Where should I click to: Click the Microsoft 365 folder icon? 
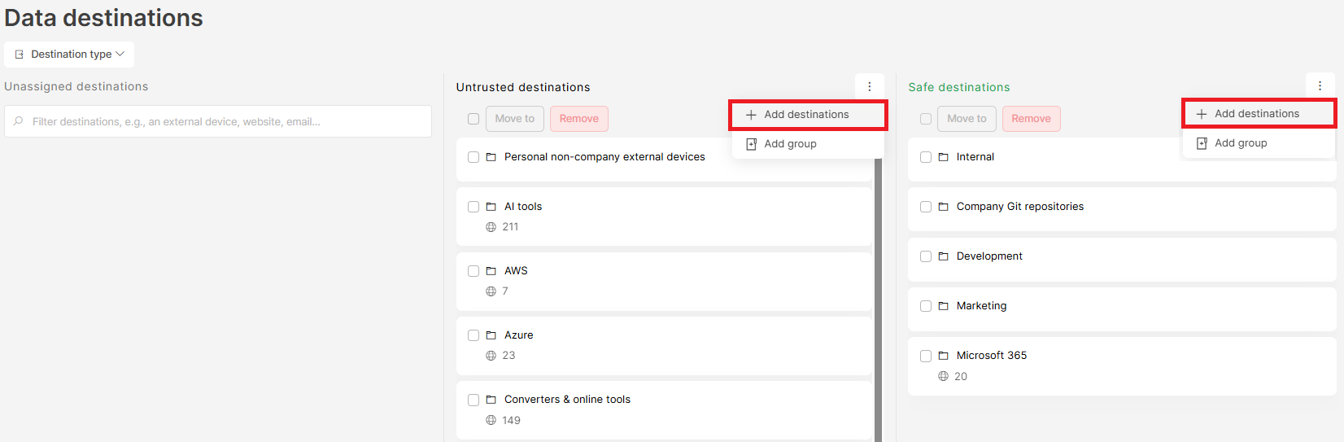(943, 356)
